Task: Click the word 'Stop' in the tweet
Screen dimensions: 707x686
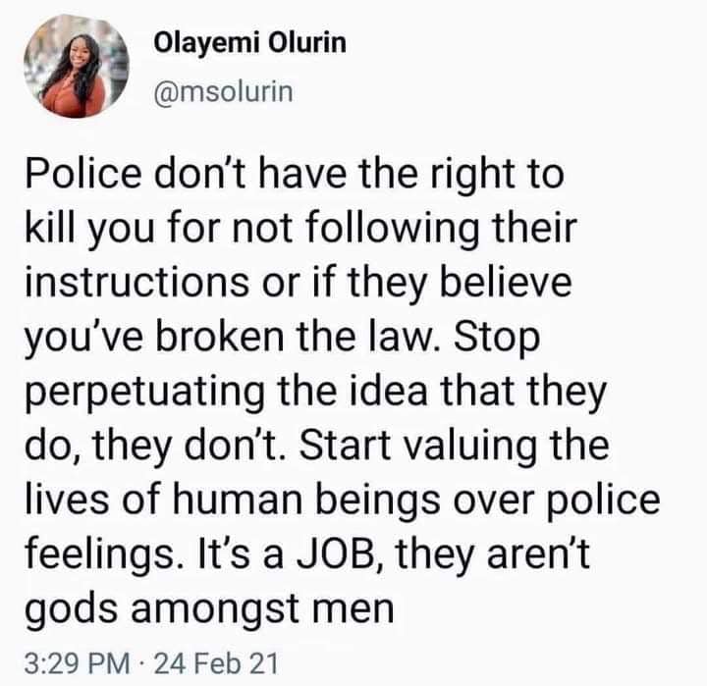Action: [497, 338]
